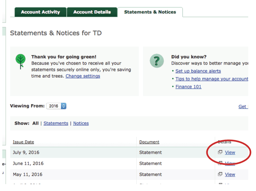
Task: Click the green bullet beside Set up balance alerts
Action: (173, 71)
